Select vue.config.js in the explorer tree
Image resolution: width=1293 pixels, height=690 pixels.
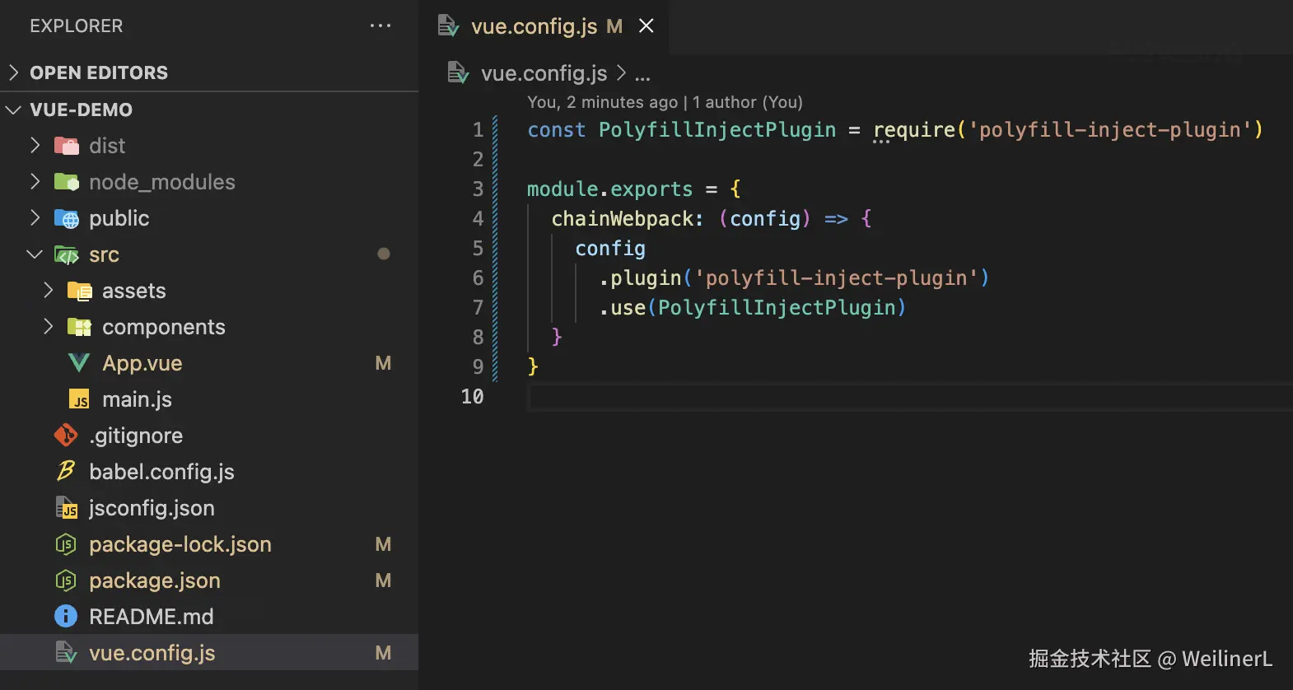(209, 653)
